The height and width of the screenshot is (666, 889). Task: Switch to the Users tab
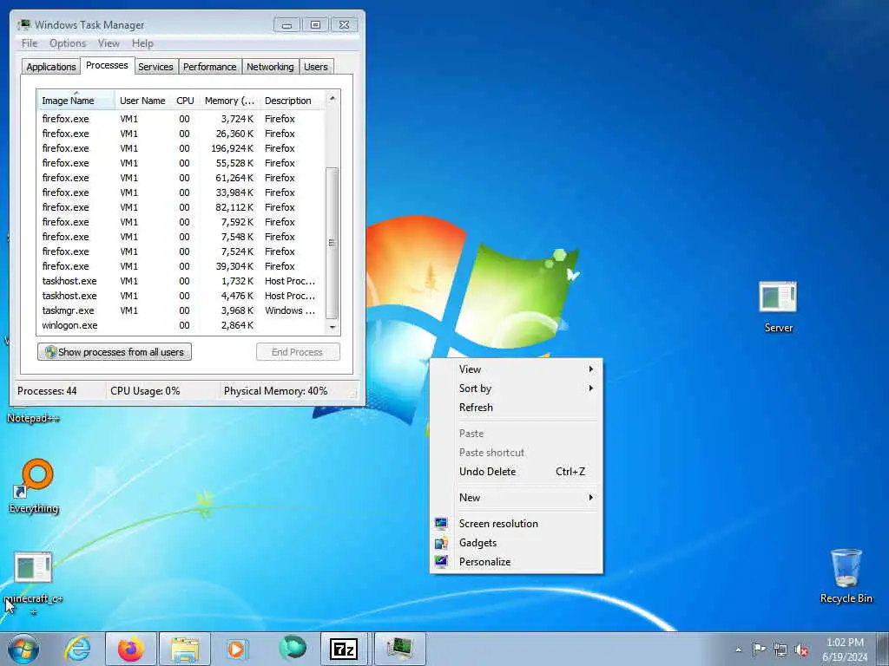click(316, 67)
